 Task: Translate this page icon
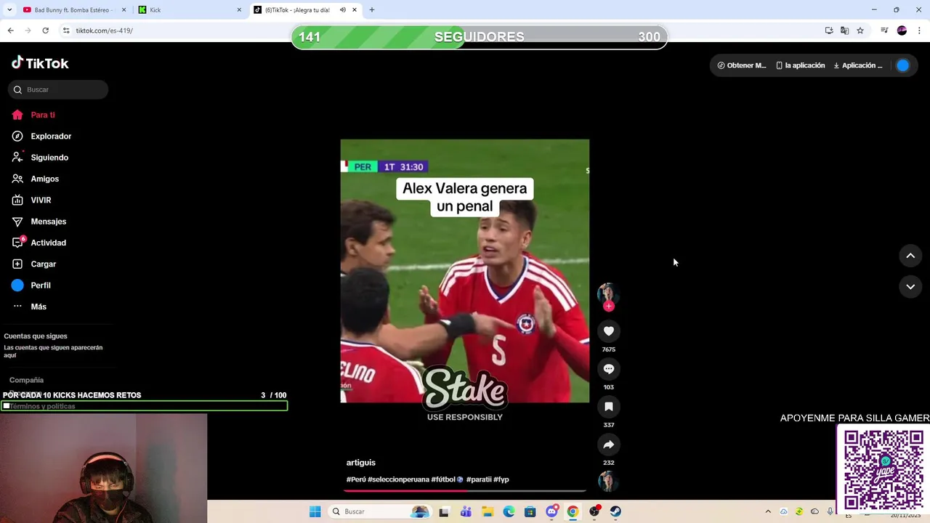(844, 31)
